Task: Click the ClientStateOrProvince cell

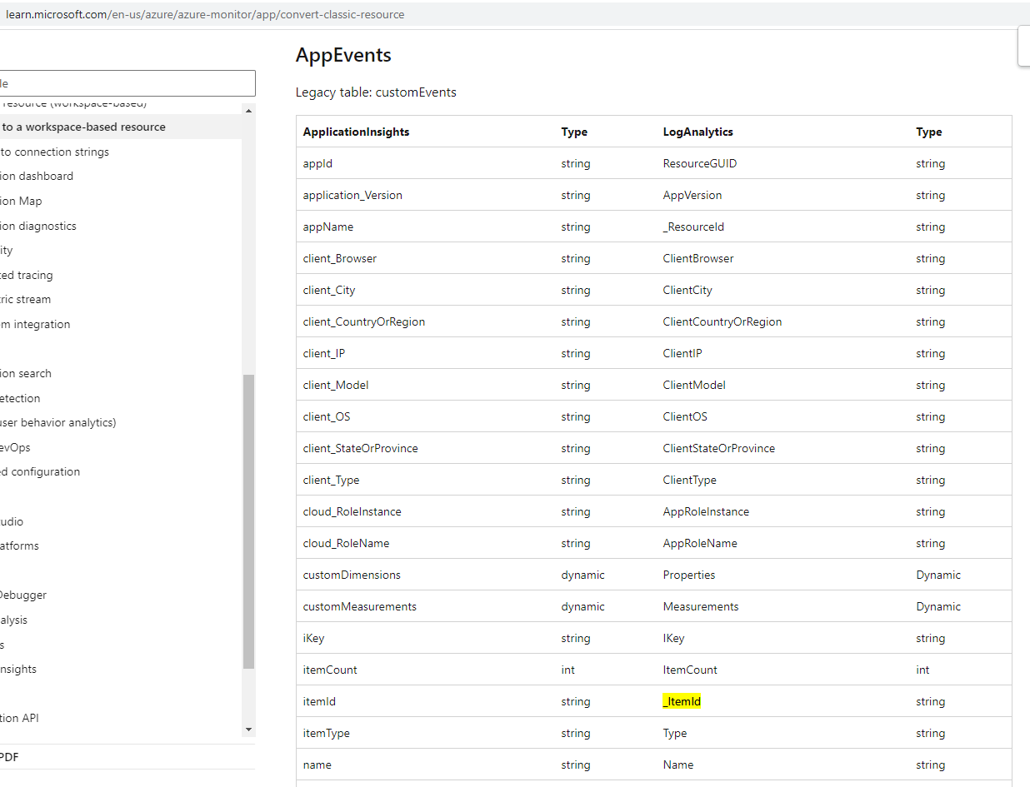Action: pos(719,448)
